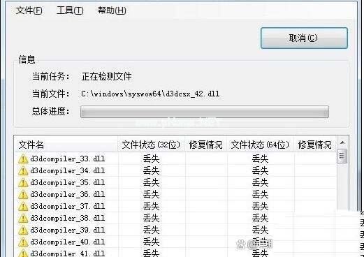Click 丢失 32-bit status of d3dcompiler_38.dll

151,219
